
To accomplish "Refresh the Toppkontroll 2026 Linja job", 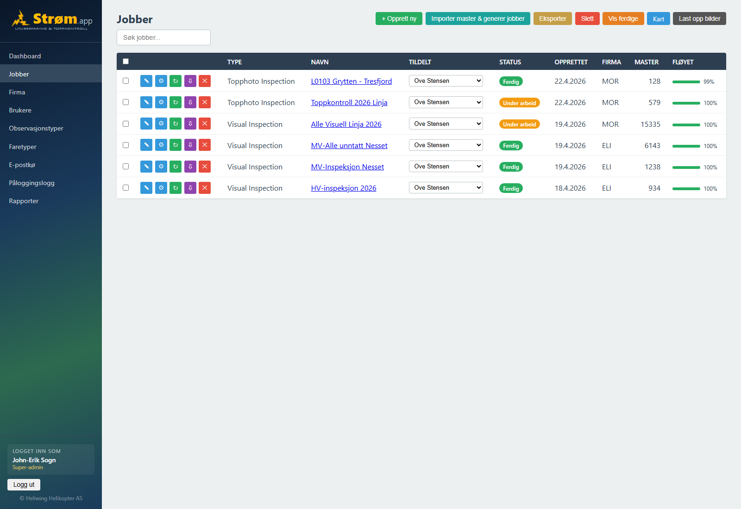I will coord(176,102).
